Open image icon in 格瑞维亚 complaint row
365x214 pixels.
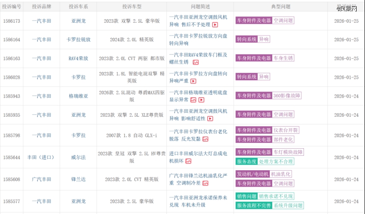[193, 100]
